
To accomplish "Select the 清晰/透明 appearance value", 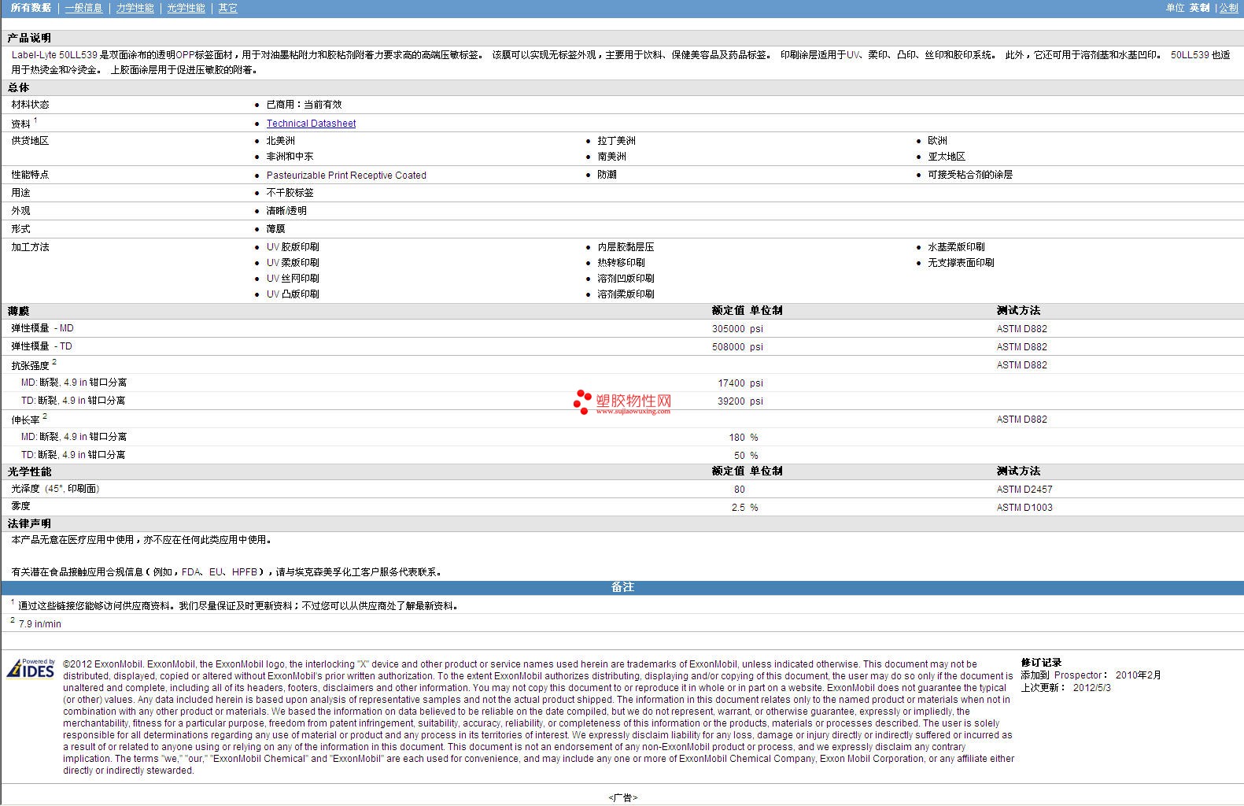I will 286,211.
